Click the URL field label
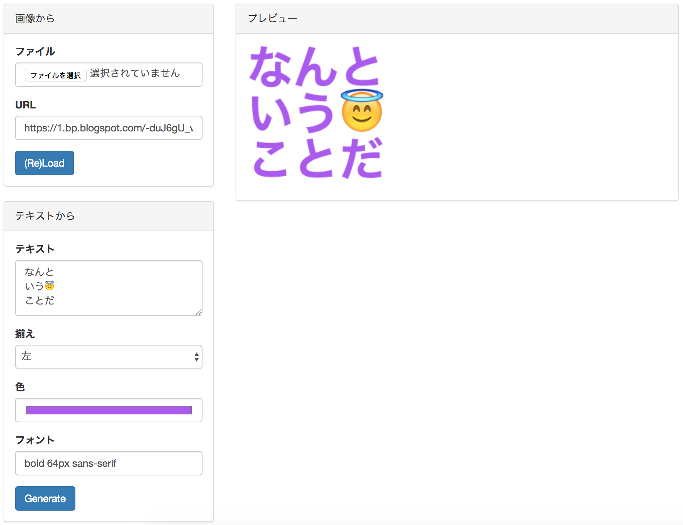The height and width of the screenshot is (525, 683). pos(25,105)
